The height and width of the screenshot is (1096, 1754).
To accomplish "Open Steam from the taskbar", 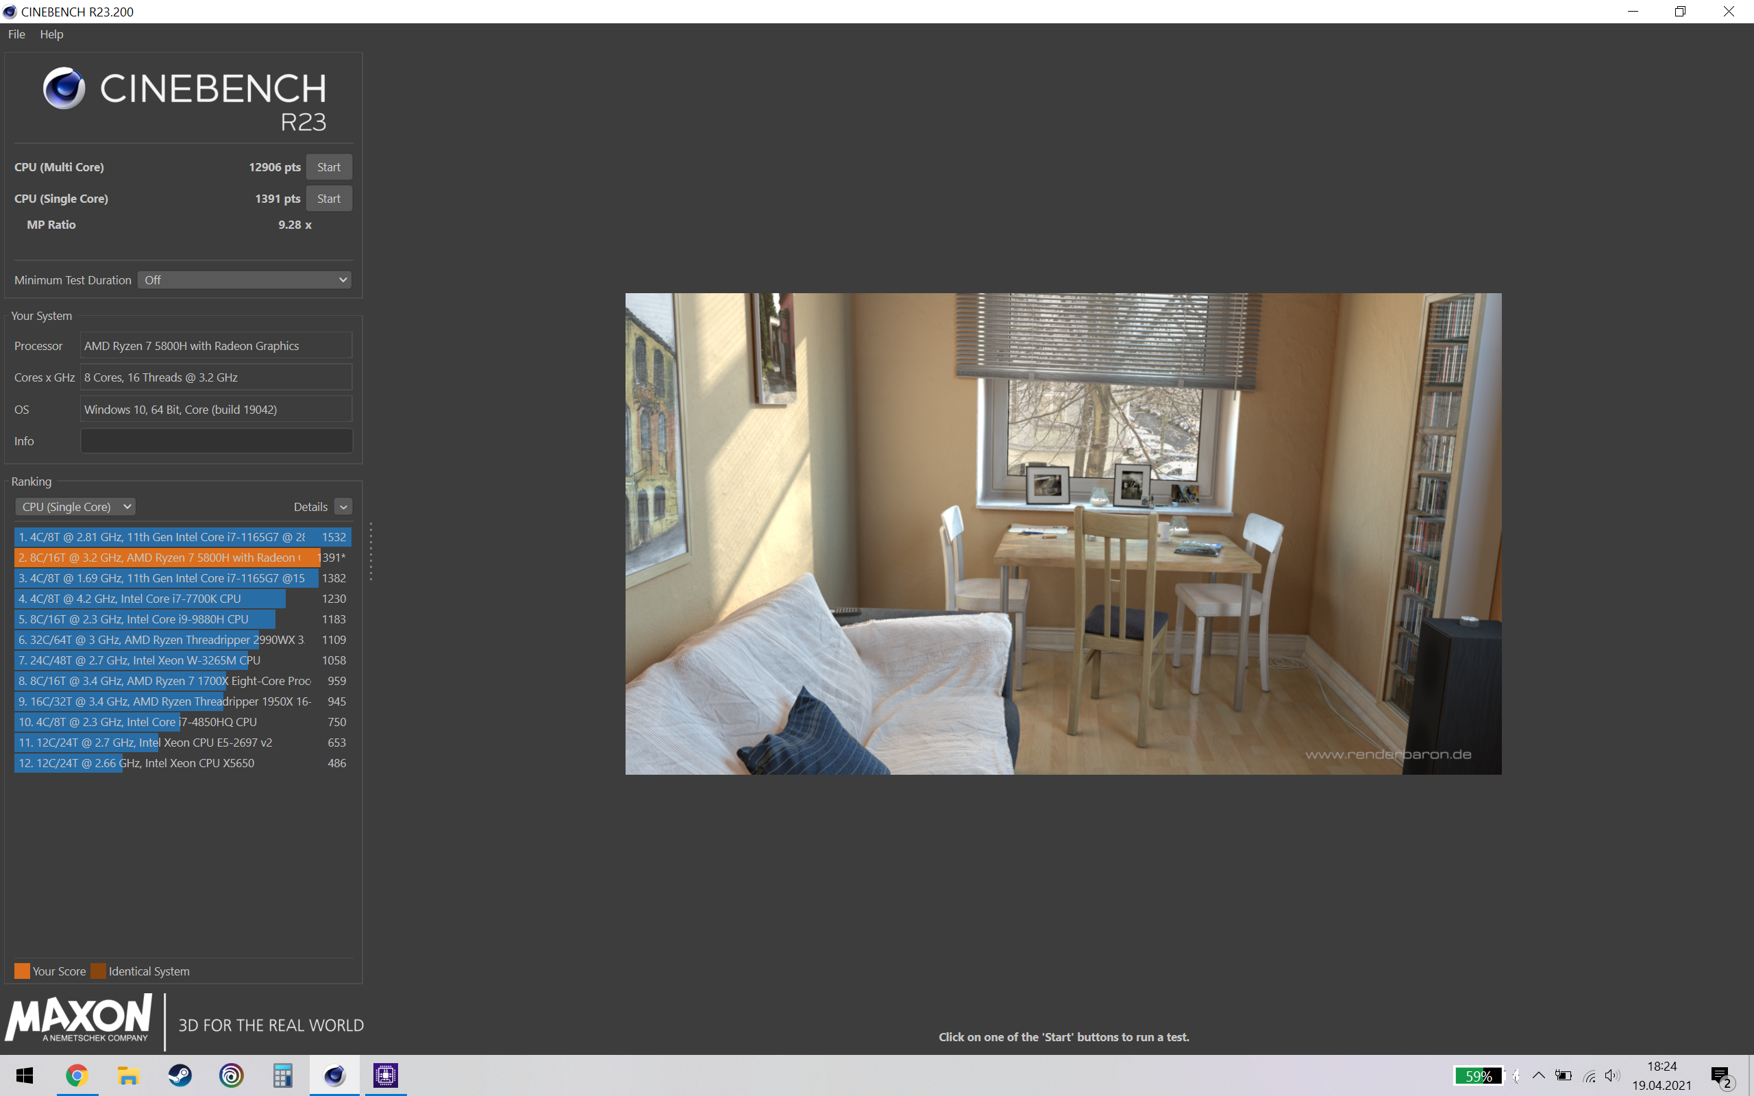I will point(180,1075).
